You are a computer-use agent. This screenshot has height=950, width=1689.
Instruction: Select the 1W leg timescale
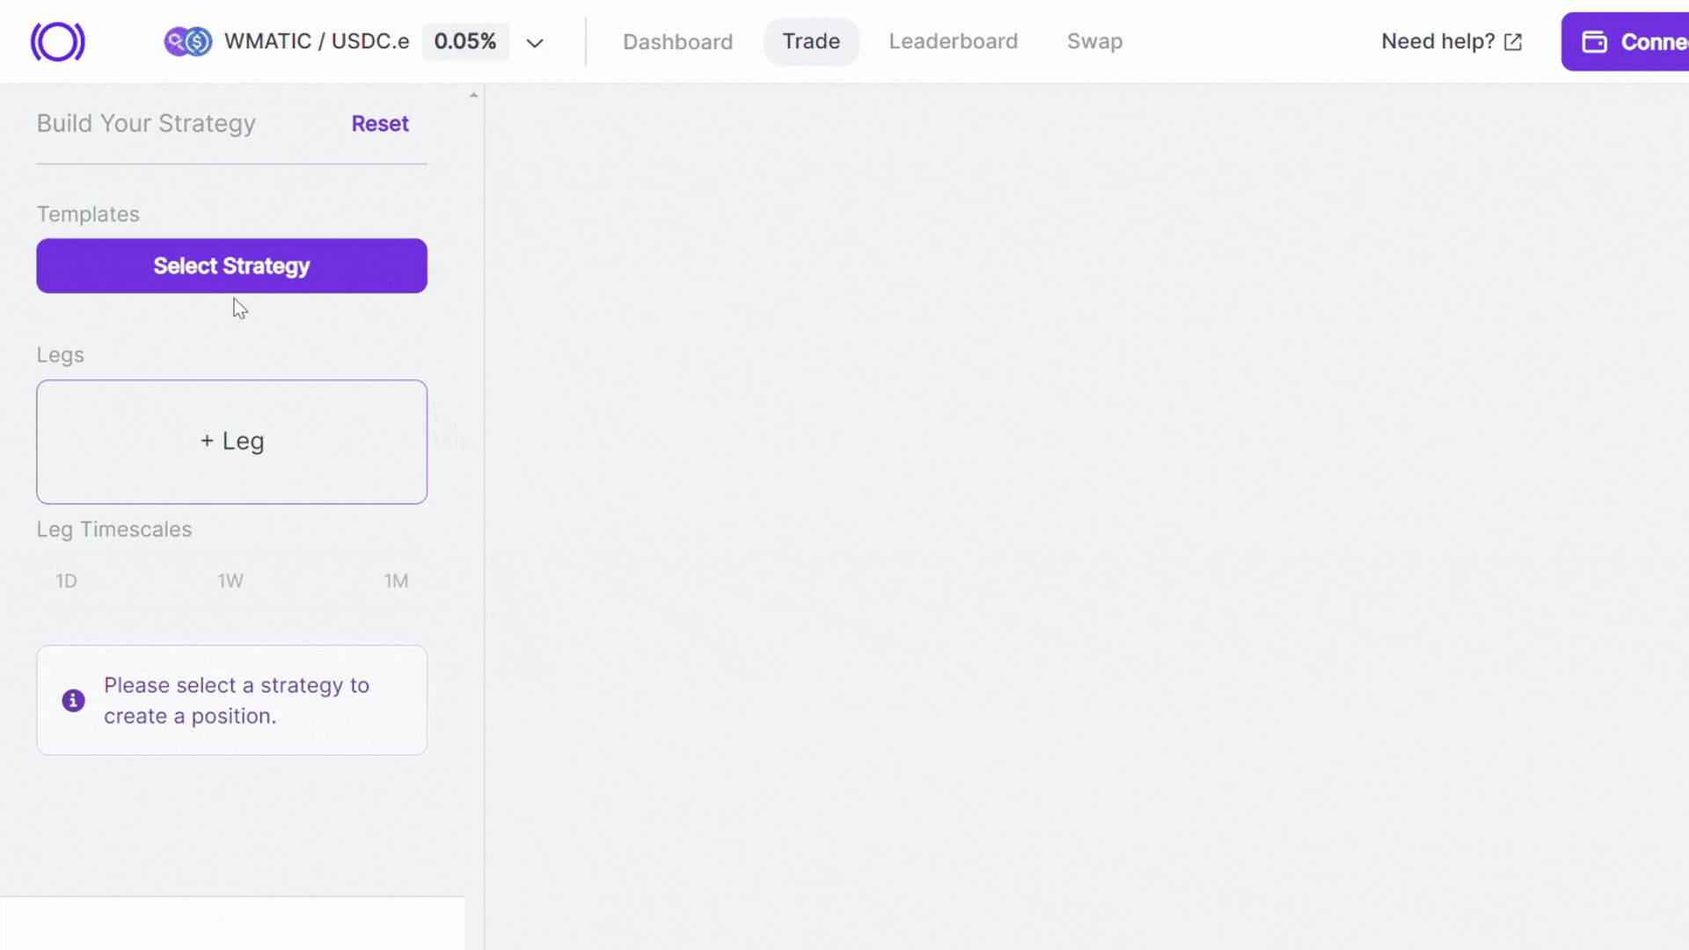click(230, 581)
